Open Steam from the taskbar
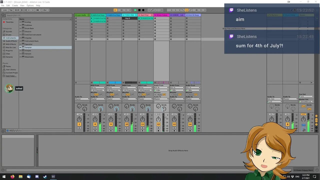The width and height of the screenshot is (320, 180). click(x=45, y=176)
